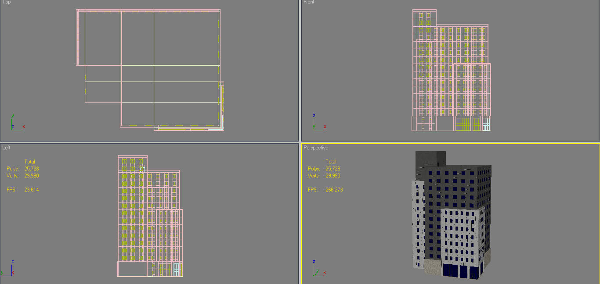Click the axis tripod in Perspective viewport
The height and width of the screenshot is (284, 600).
point(318,268)
